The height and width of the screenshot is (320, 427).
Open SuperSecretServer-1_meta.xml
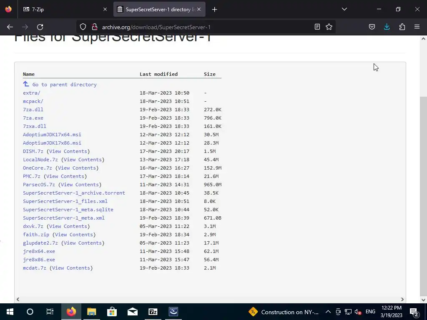tap(64, 218)
